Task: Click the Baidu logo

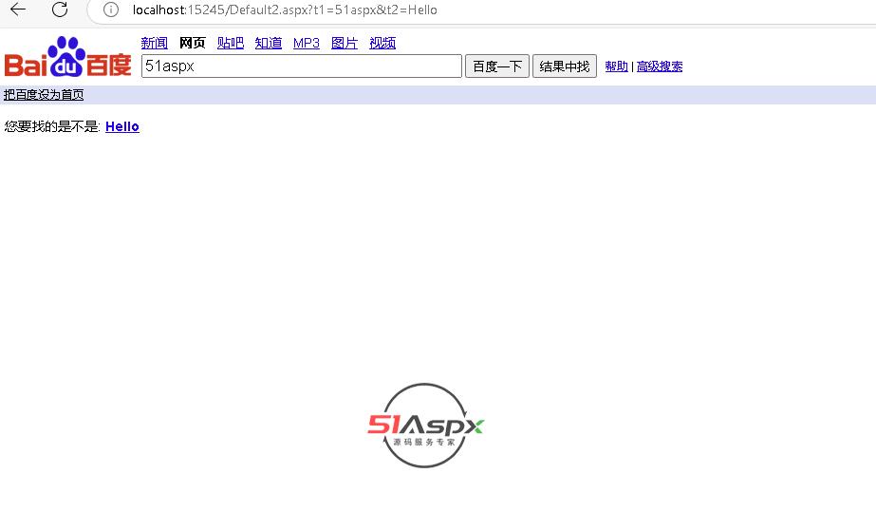Action: [x=67, y=58]
